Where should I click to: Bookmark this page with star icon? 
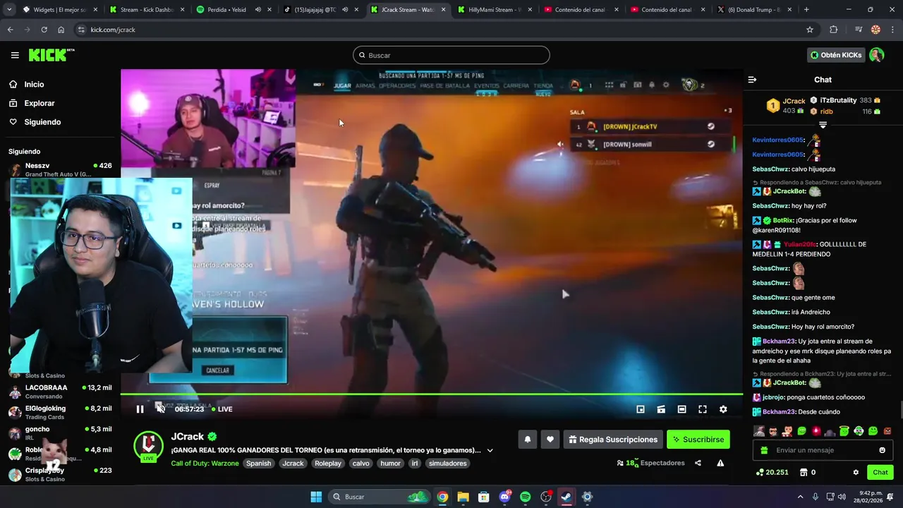(x=810, y=30)
